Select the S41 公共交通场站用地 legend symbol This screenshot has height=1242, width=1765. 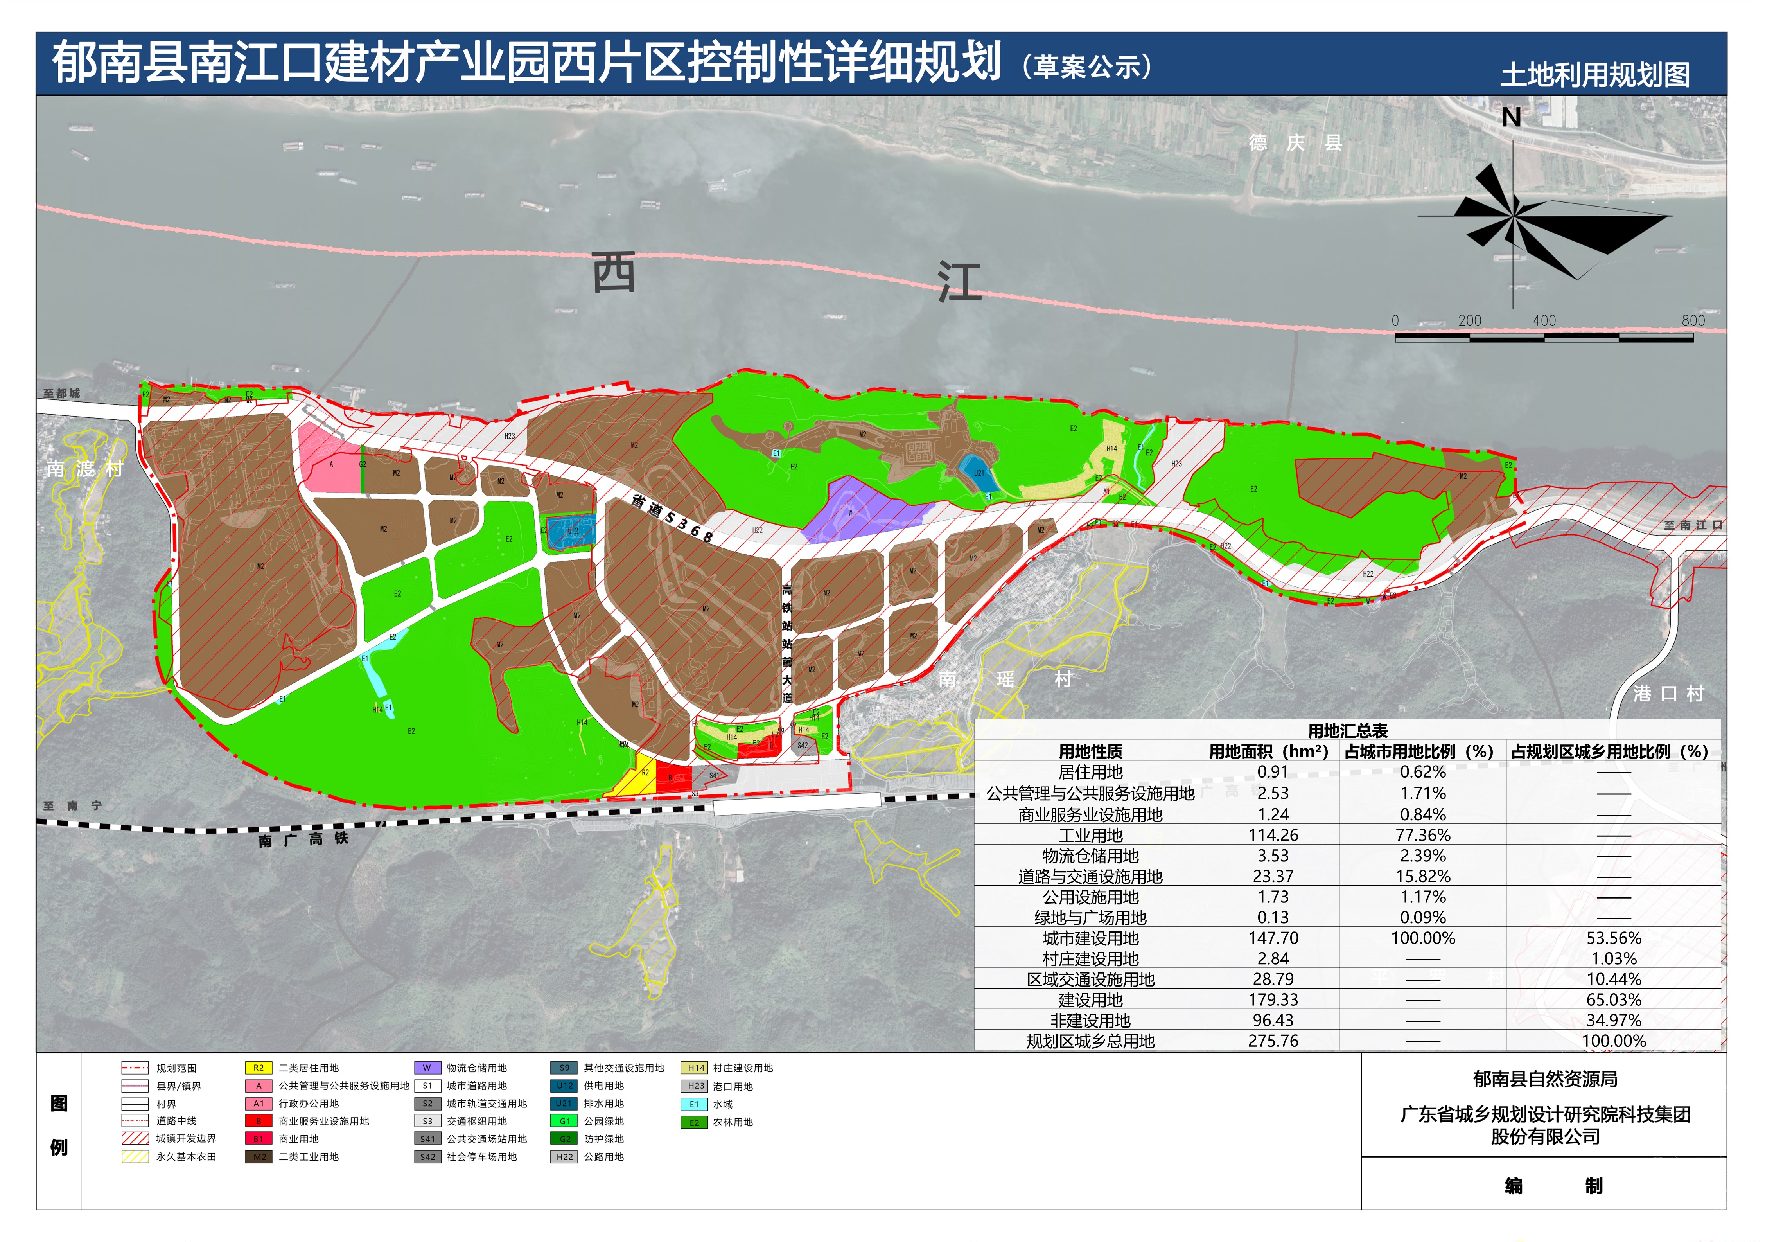[x=427, y=1139]
